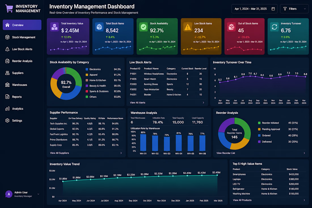Image resolution: width=312 pixels, height=208 pixels.
Task: Click the stock availability donut chart center
Action: tap(66, 84)
